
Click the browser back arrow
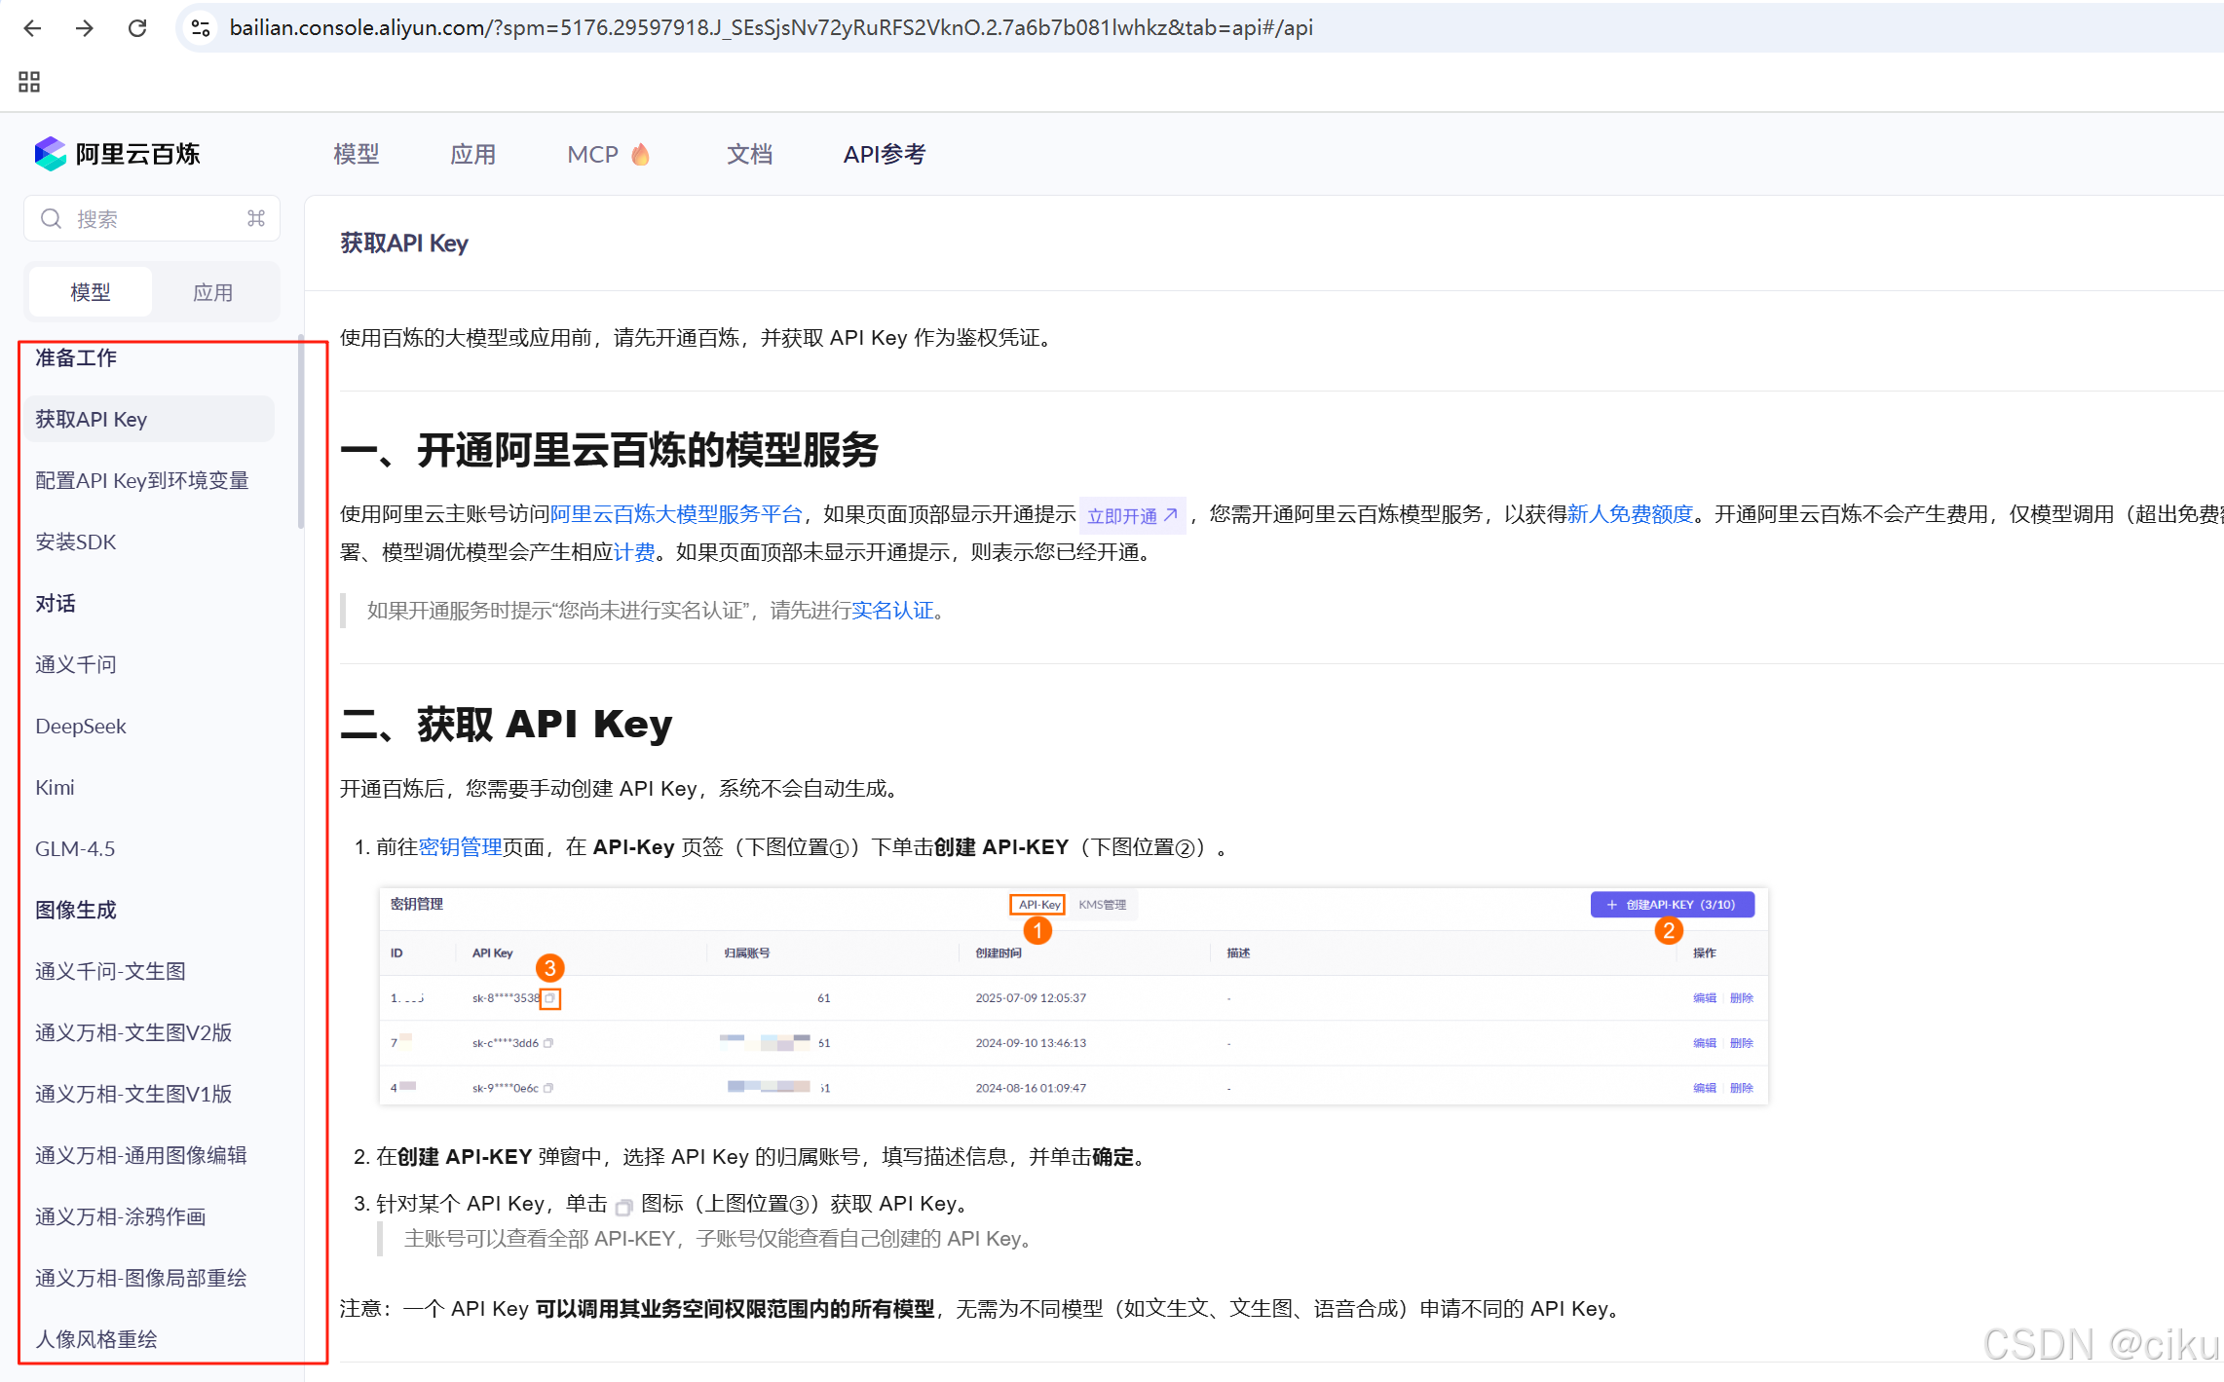pyautogui.click(x=32, y=28)
